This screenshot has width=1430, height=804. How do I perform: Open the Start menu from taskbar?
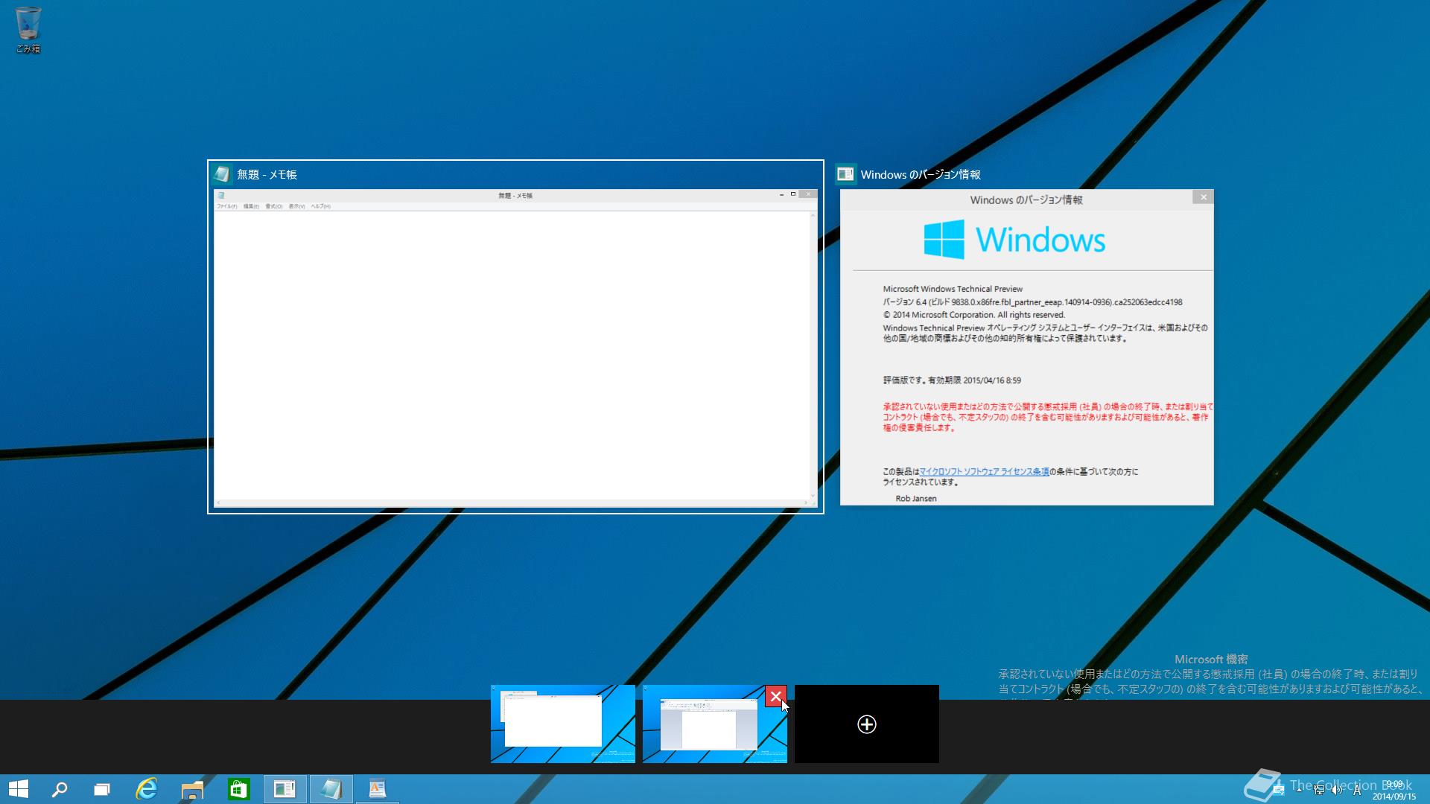19,789
